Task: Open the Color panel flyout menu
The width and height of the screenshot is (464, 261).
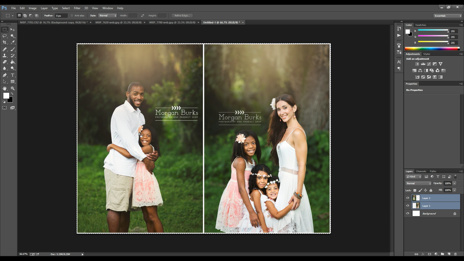Action: tap(461, 25)
